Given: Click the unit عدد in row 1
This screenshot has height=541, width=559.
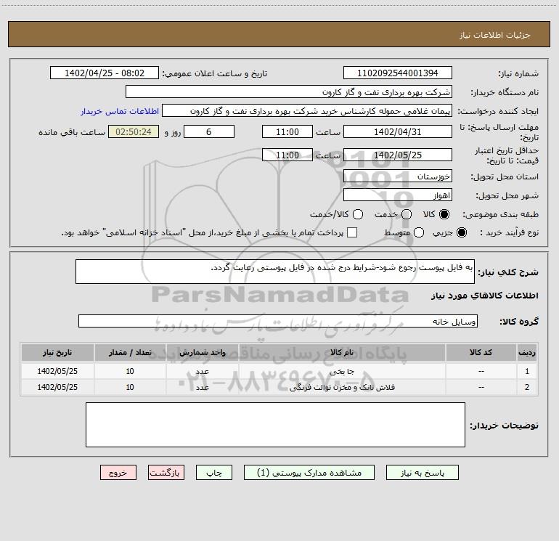Looking at the screenshot, I should [202, 371].
